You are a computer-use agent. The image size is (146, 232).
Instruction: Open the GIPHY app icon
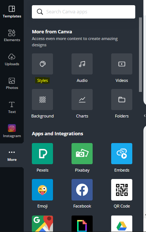click(82, 223)
